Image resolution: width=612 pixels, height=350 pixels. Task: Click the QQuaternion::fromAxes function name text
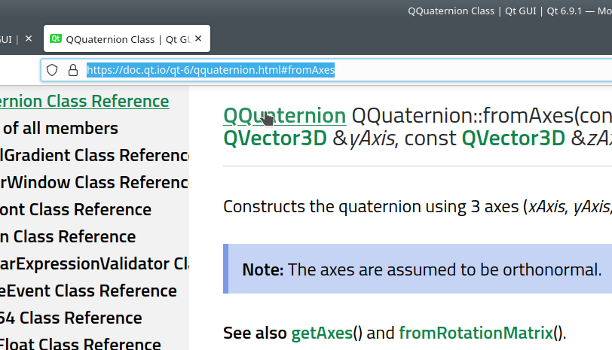pyautogui.click(x=463, y=116)
